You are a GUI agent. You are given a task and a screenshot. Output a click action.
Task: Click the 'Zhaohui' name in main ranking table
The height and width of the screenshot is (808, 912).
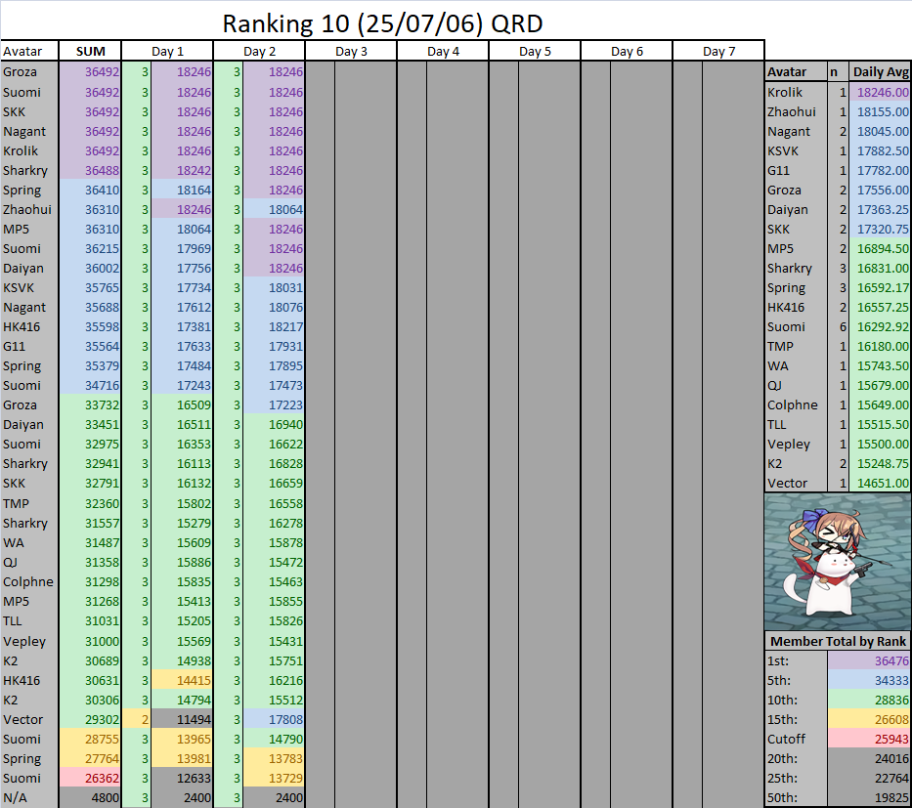29,209
